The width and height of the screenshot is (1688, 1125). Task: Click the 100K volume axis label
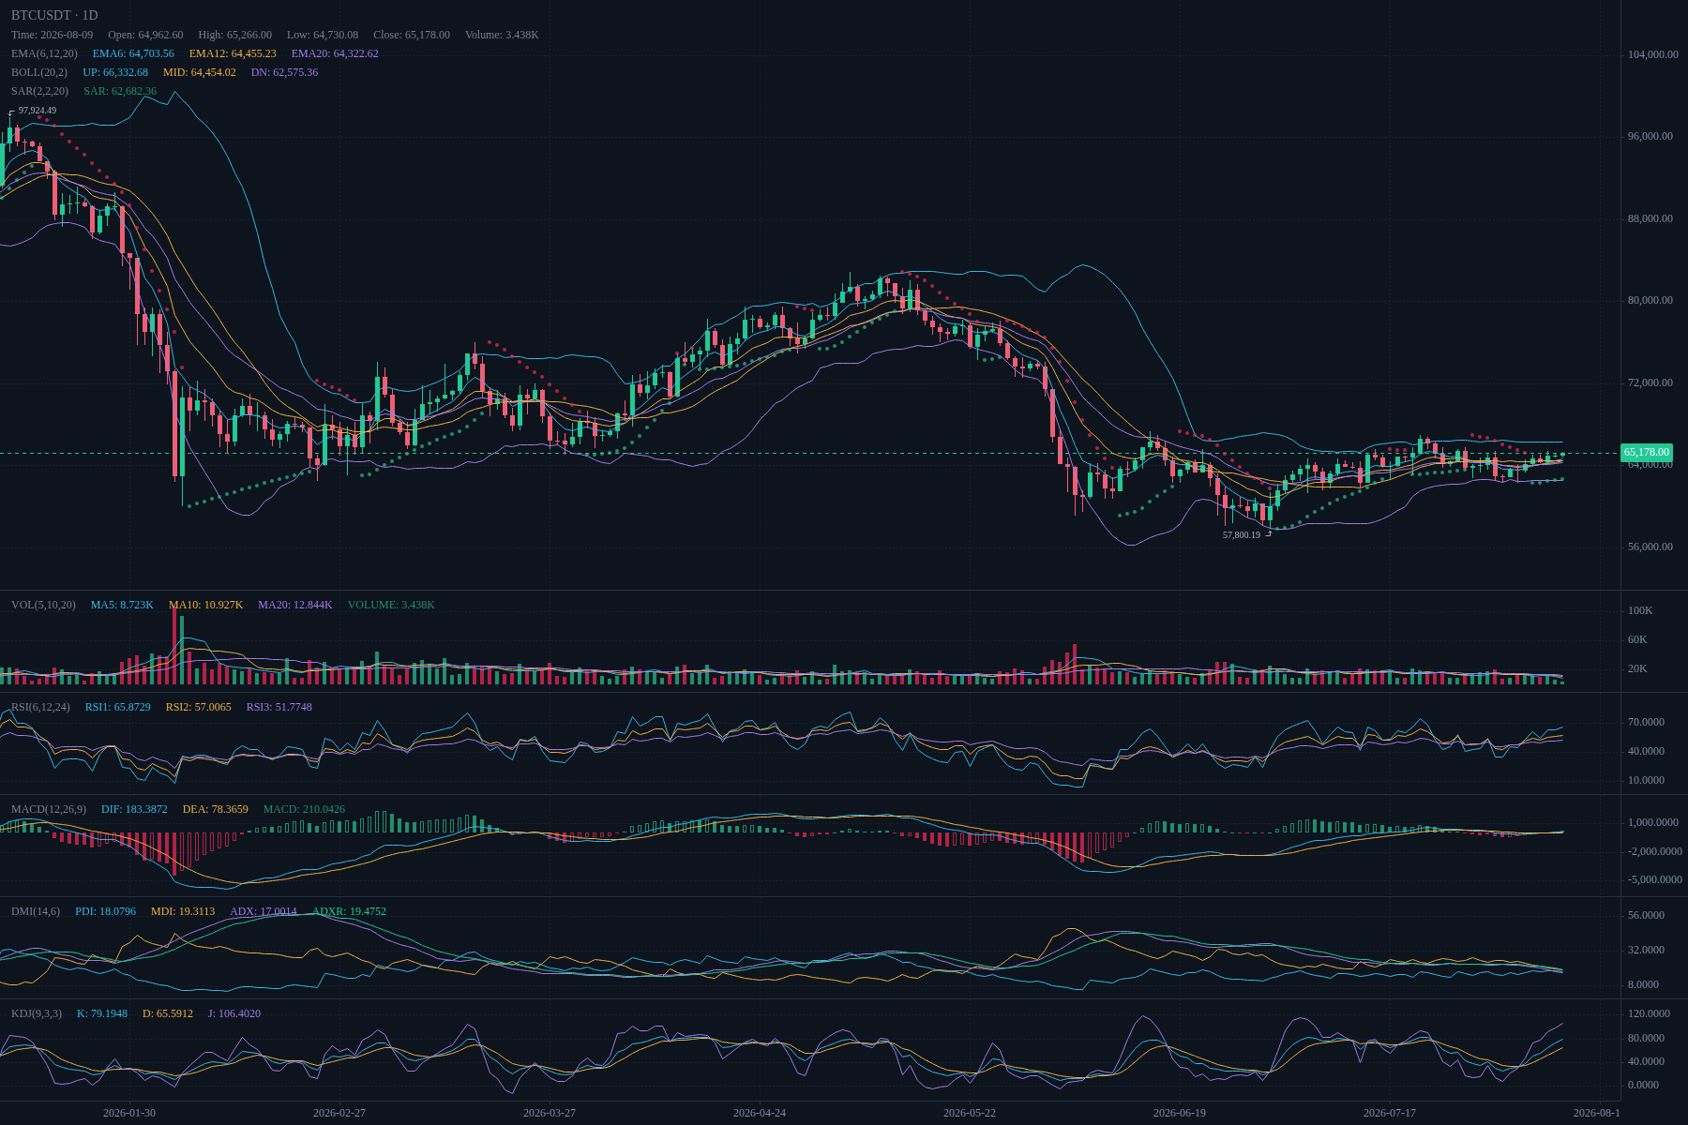point(1640,610)
